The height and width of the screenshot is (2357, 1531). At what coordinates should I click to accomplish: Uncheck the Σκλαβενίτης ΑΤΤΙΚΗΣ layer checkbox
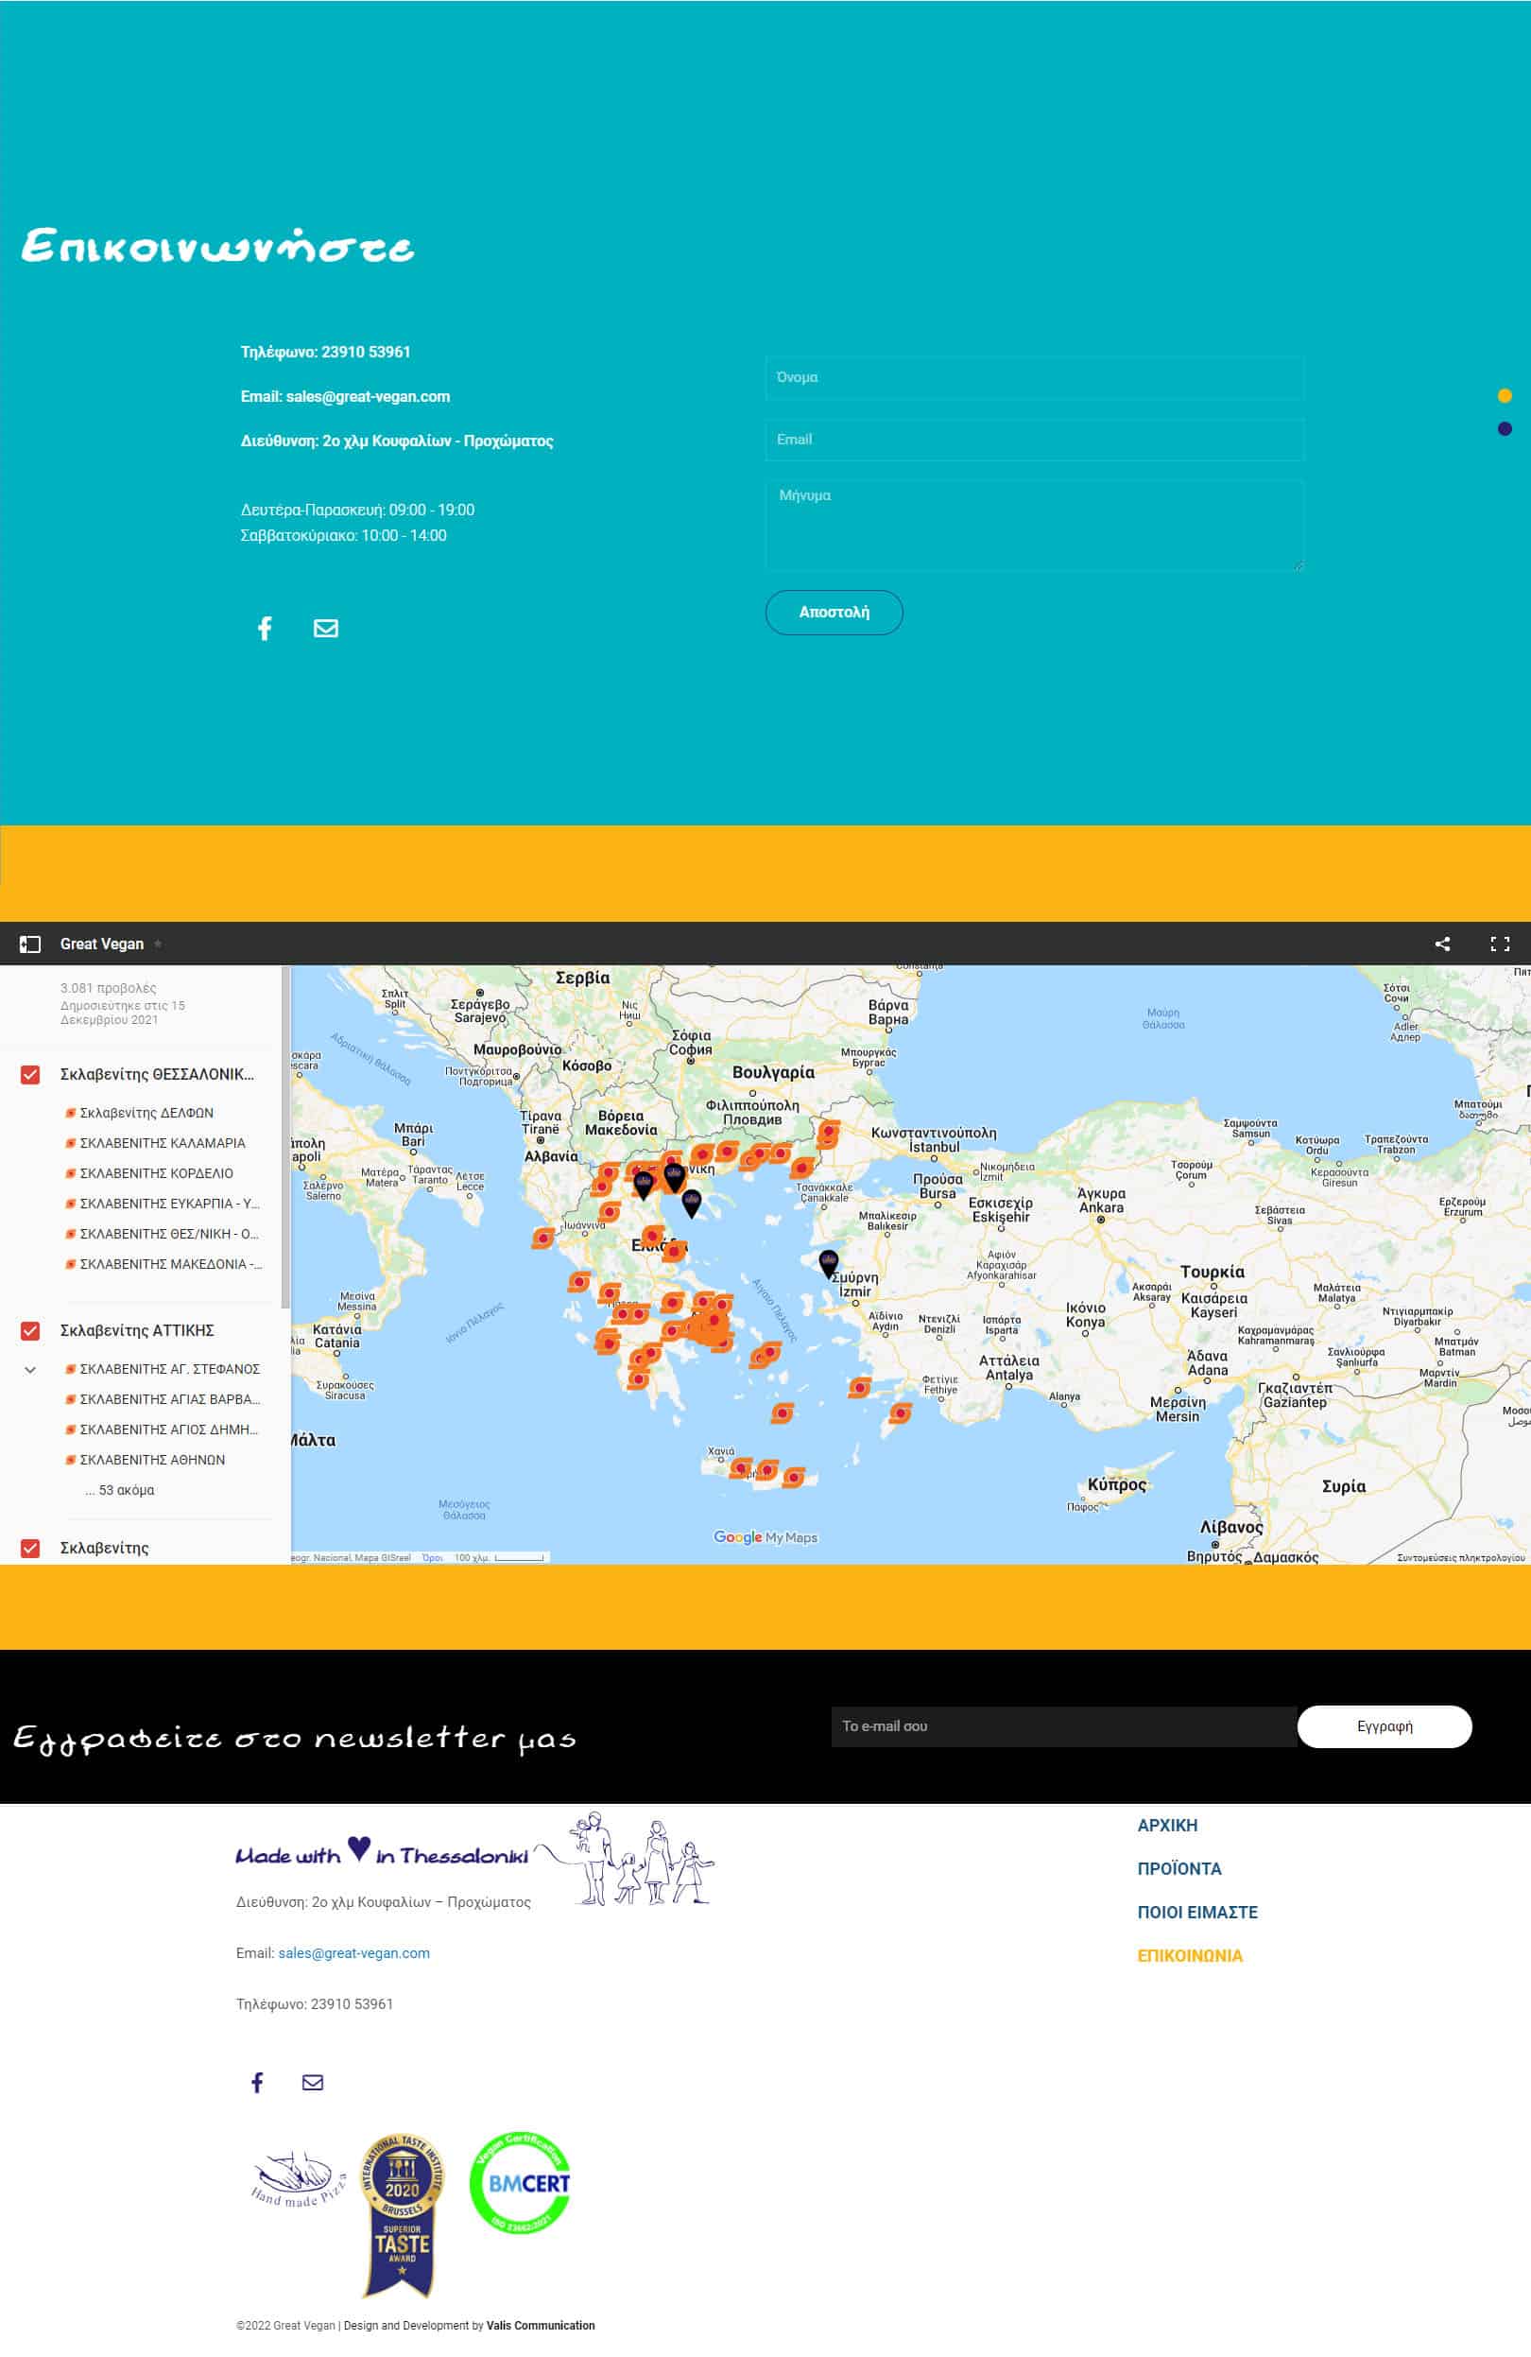(x=30, y=1331)
